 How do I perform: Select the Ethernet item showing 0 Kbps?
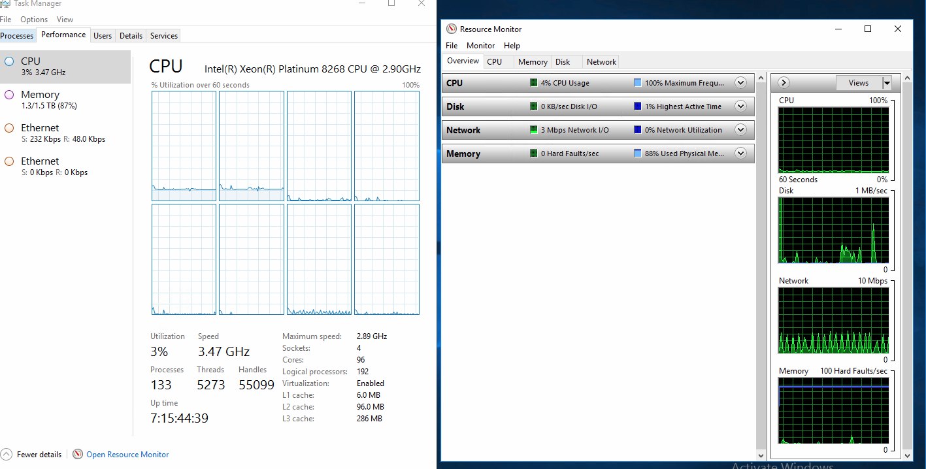click(65, 166)
